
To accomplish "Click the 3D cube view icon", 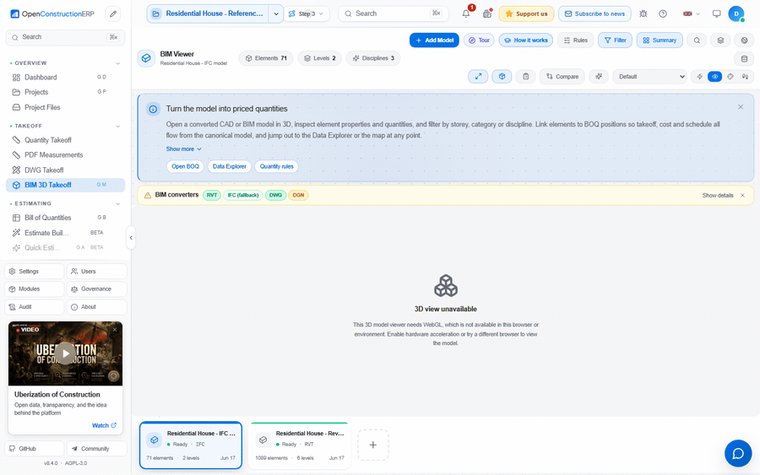I will pos(502,77).
